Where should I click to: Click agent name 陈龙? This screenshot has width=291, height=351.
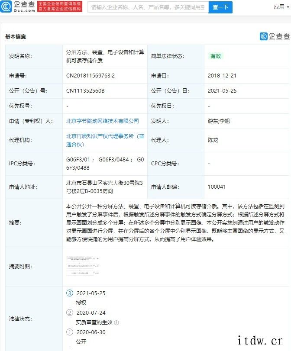coord(213,140)
